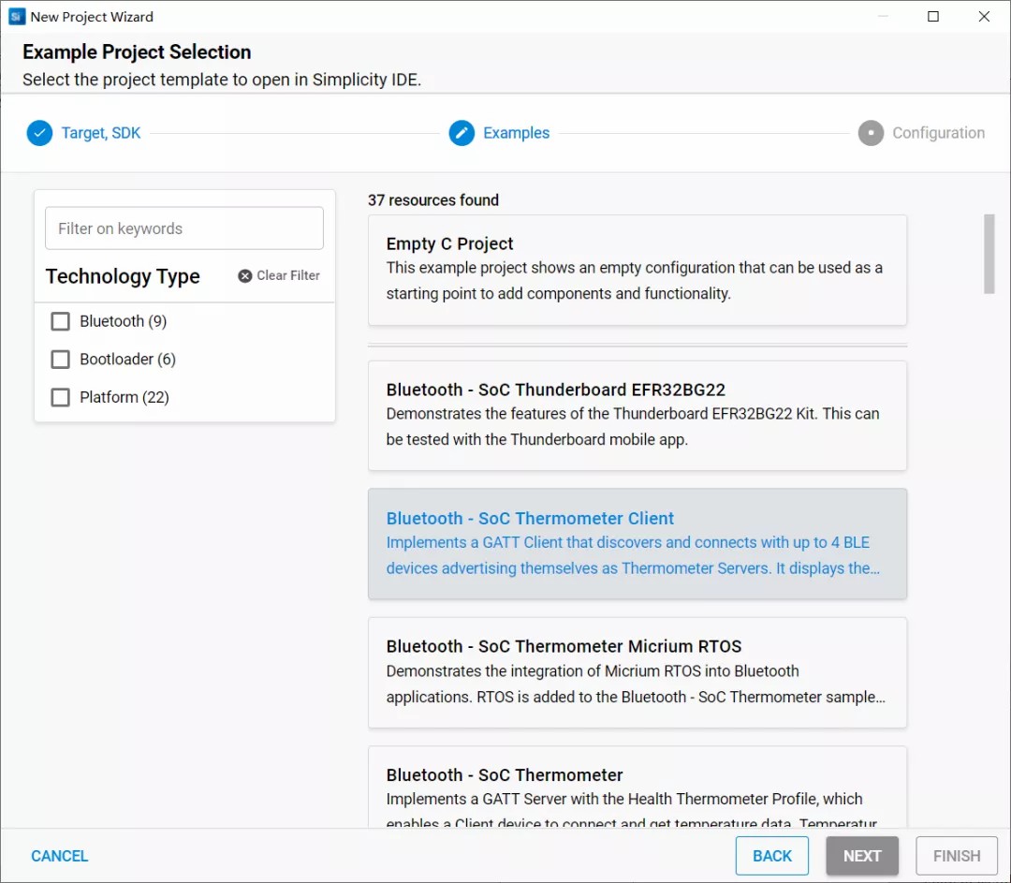Minimize the New Project Wizard window
Screen dimensions: 1011x883
pos(884,17)
